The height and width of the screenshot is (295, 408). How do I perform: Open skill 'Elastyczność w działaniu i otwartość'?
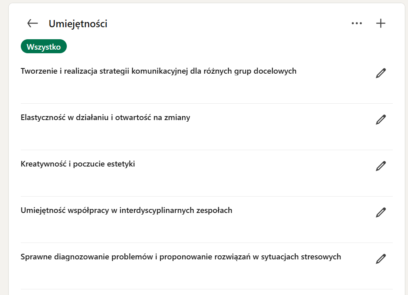(x=105, y=117)
